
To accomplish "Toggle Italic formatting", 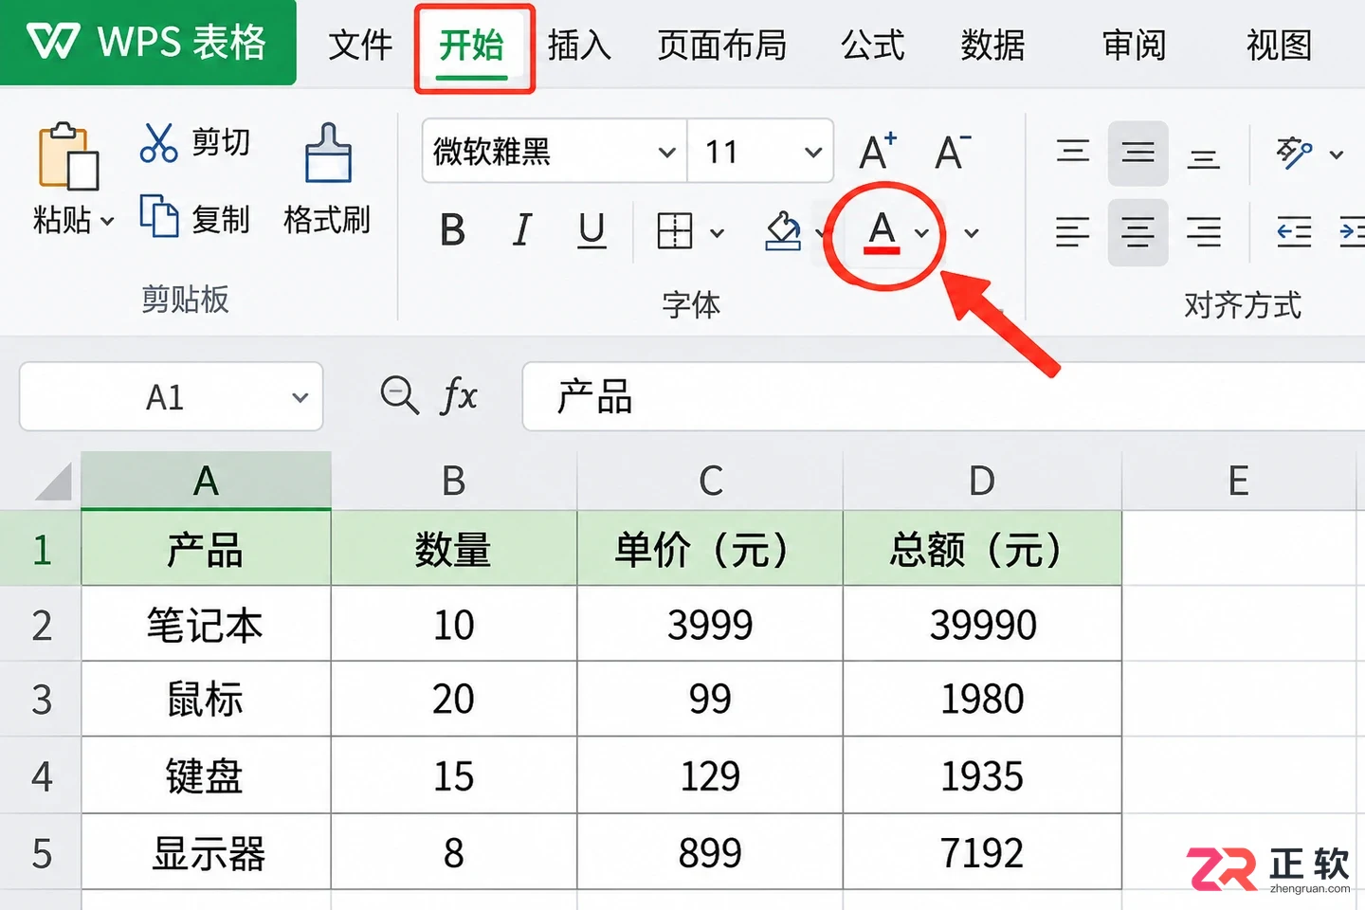I will click(x=521, y=230).
